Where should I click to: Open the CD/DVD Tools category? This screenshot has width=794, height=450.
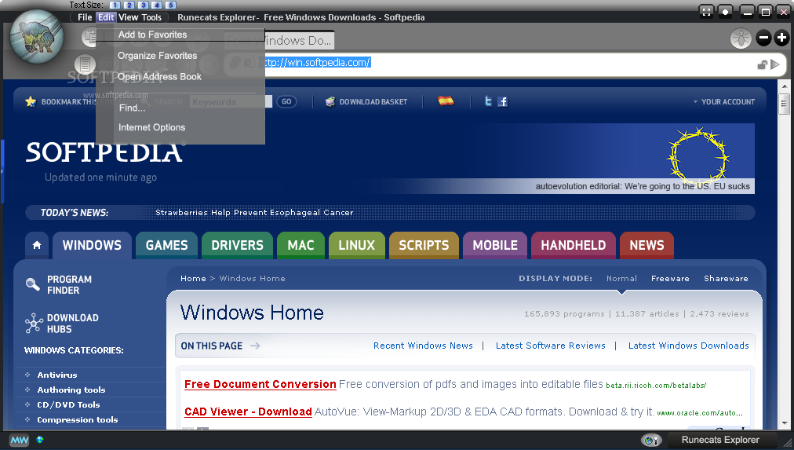pos(68,405)
